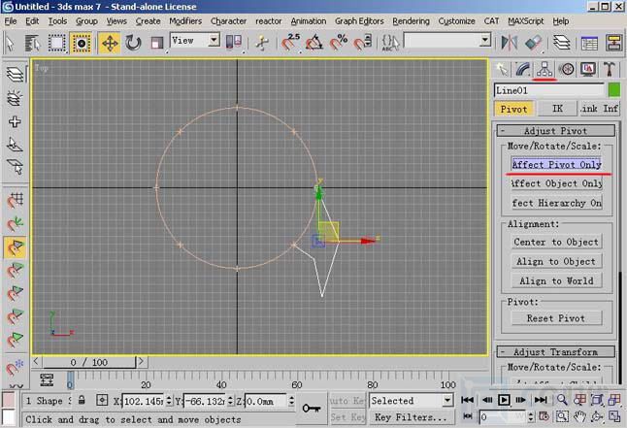Click Play Animation button
Image resolution: width=627 pixels, height=428 pixels.
click(x=504, y=400)
